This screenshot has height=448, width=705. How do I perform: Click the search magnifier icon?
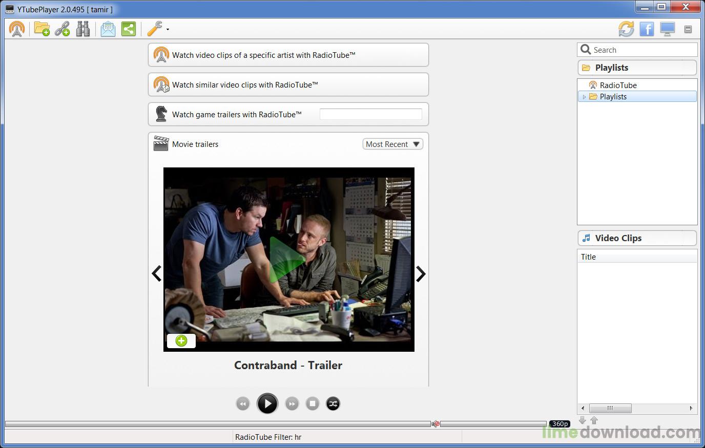pos(586,49)
